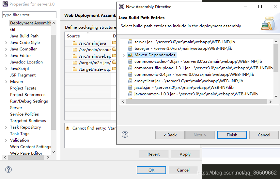The width and height of the screenshot is (280, 179).
Task: Click the folder icon beside /target/m2e-jee/
Action: (x=75, y=63)
